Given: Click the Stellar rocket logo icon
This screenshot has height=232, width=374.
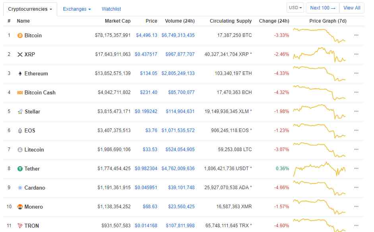Looking at the screenshot, I should pos(20,112).
